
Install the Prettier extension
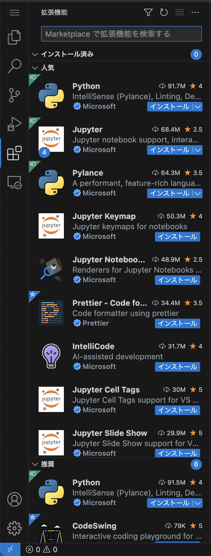tap(177, 323)
